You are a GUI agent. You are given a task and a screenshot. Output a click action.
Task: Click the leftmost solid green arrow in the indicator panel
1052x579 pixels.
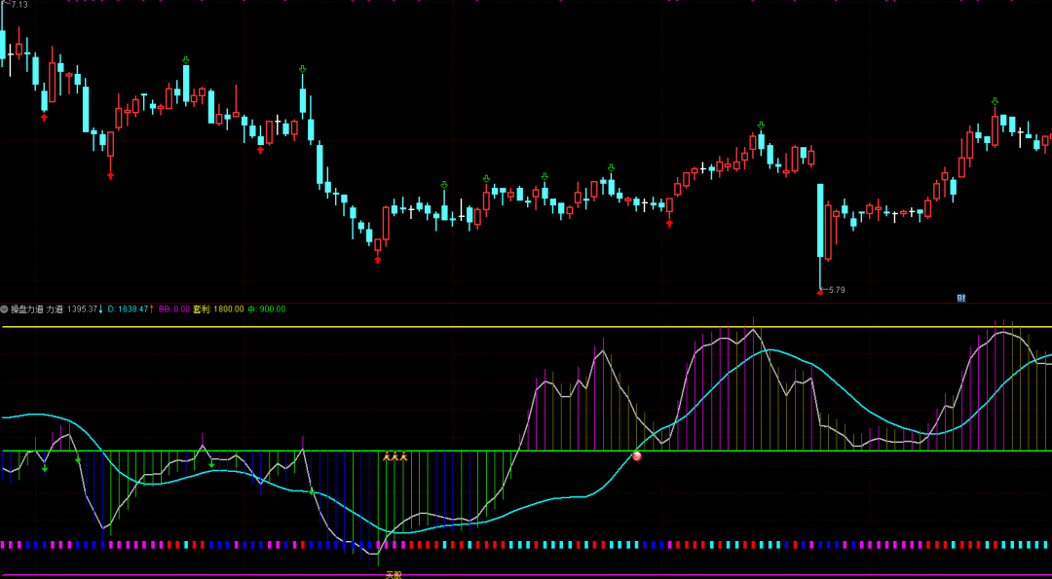[x=45, y=468]
